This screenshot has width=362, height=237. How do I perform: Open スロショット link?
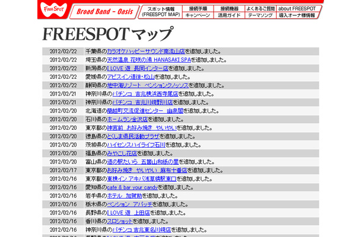[x=120, y=222]
